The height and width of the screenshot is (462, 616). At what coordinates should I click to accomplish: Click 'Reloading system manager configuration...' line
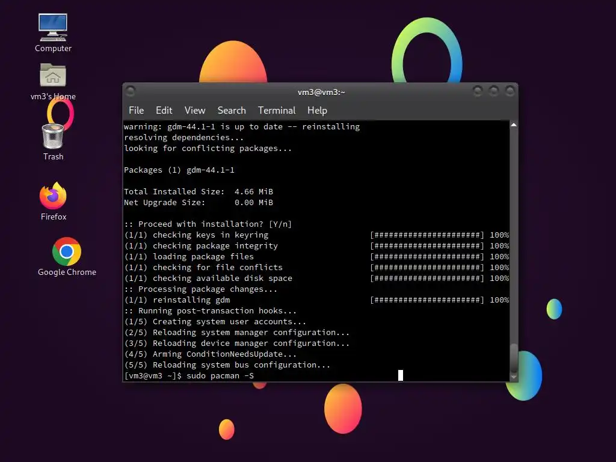click(x=236, y=332)
